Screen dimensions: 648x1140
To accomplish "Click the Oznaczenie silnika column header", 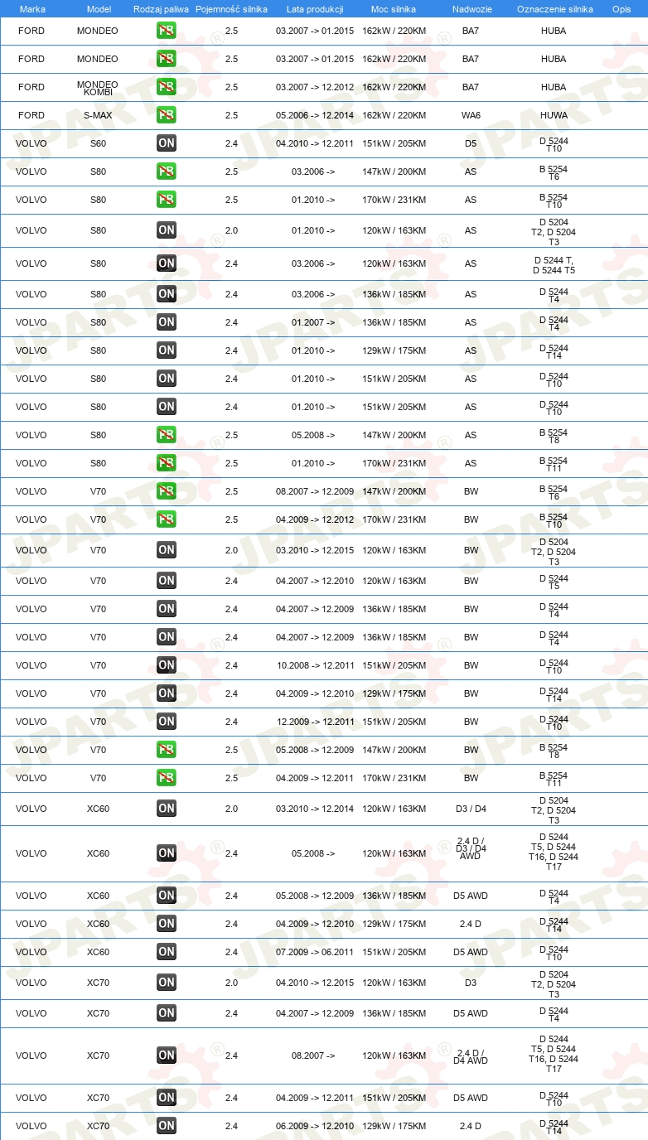I will pyautogui.click(x=555, y=8).
